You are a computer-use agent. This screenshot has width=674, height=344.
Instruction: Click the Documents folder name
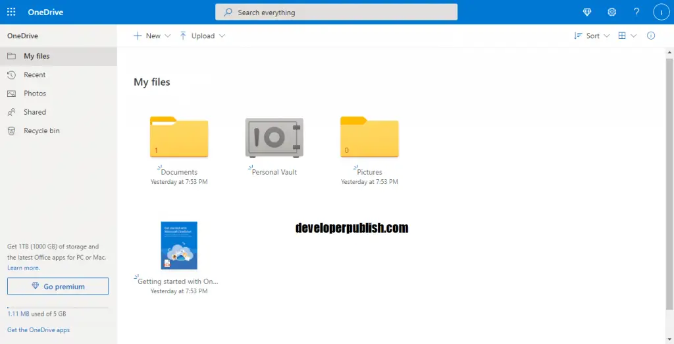(x=179, y=172)
